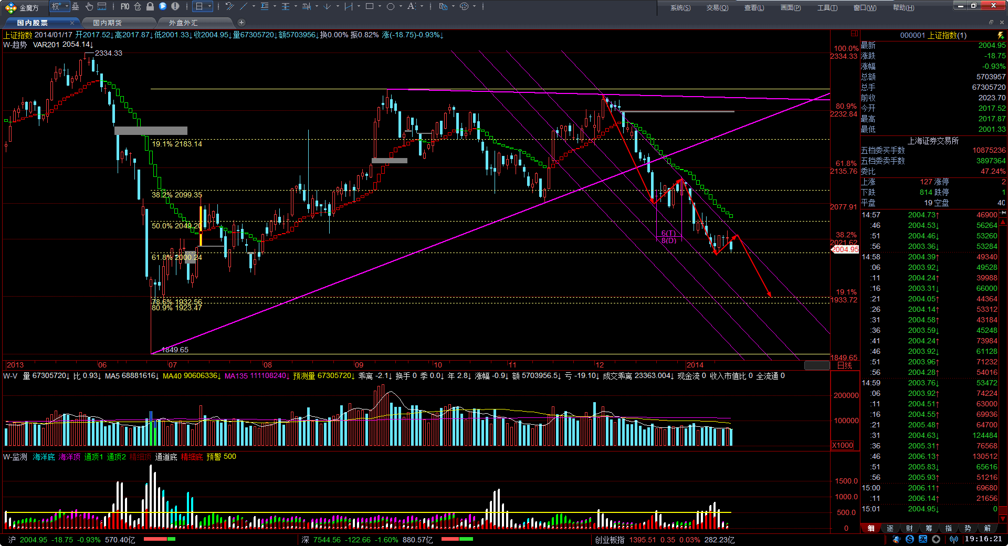The width and height of the screenshot is (1008, 546).
Task: Open the 交易(Q) menu
Action: click(717, 8)
